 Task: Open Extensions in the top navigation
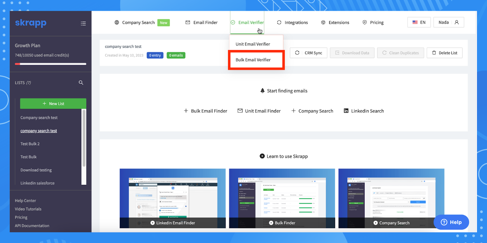339,22
